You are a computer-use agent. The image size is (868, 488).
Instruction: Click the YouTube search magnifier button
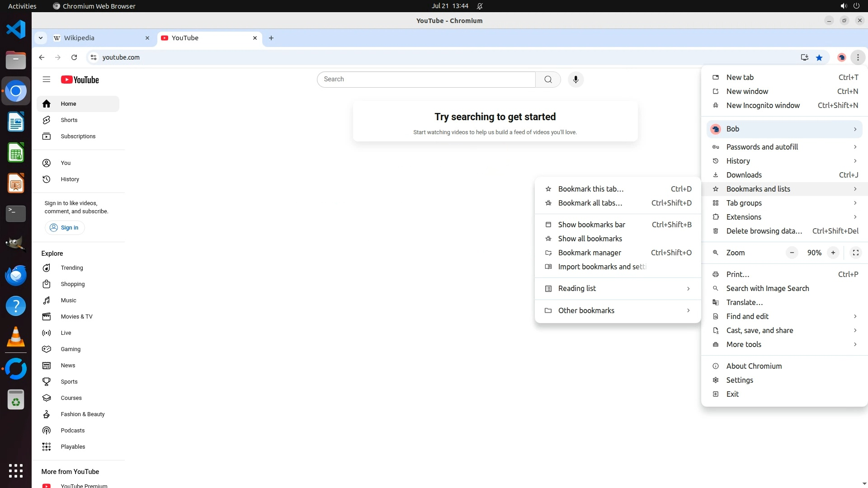[548, 80]
